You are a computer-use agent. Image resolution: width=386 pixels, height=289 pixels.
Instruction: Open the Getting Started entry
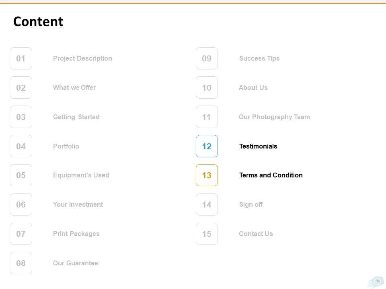(x=76, y=117)
